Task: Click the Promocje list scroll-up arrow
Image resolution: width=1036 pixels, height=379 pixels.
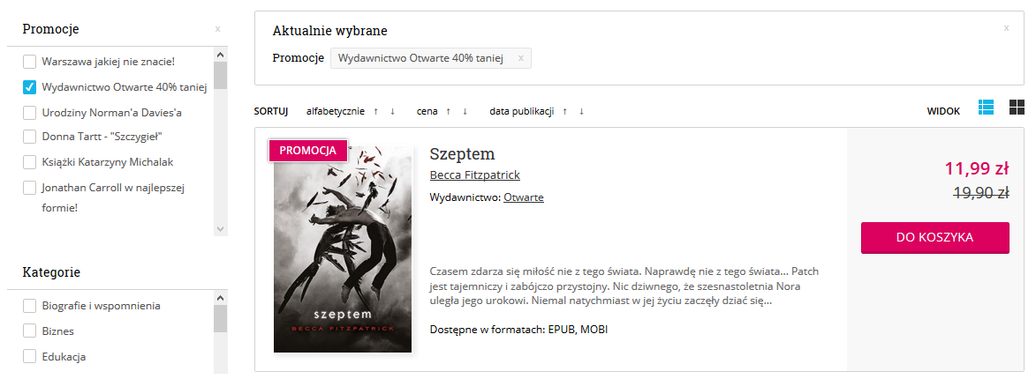Action: (221, 56)
